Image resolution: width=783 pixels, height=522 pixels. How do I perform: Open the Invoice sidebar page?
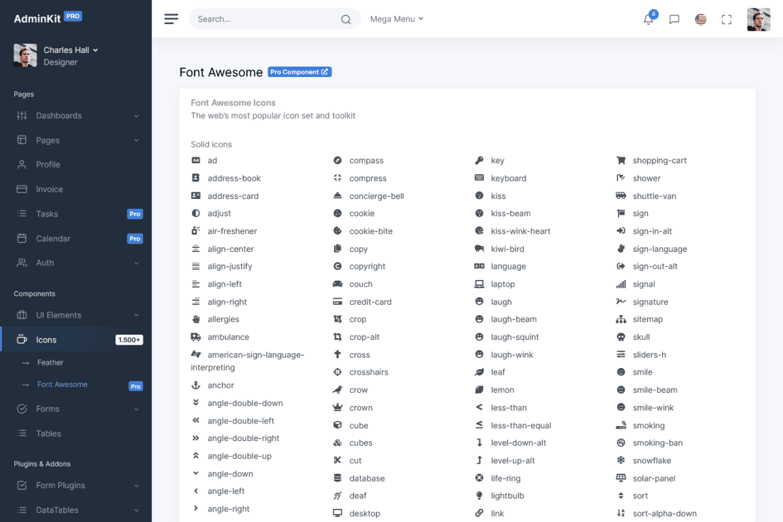click(x=76, y=189)
